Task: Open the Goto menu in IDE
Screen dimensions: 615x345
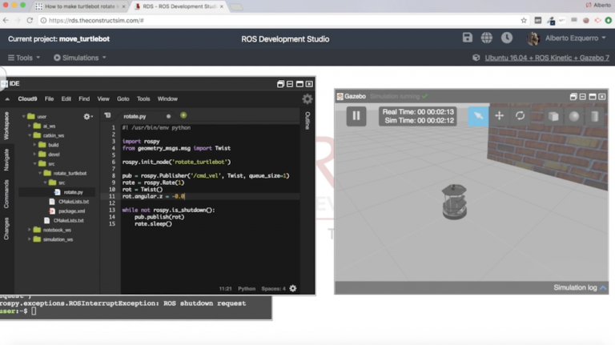Action: pyautogui.click(x=123, y=98)
